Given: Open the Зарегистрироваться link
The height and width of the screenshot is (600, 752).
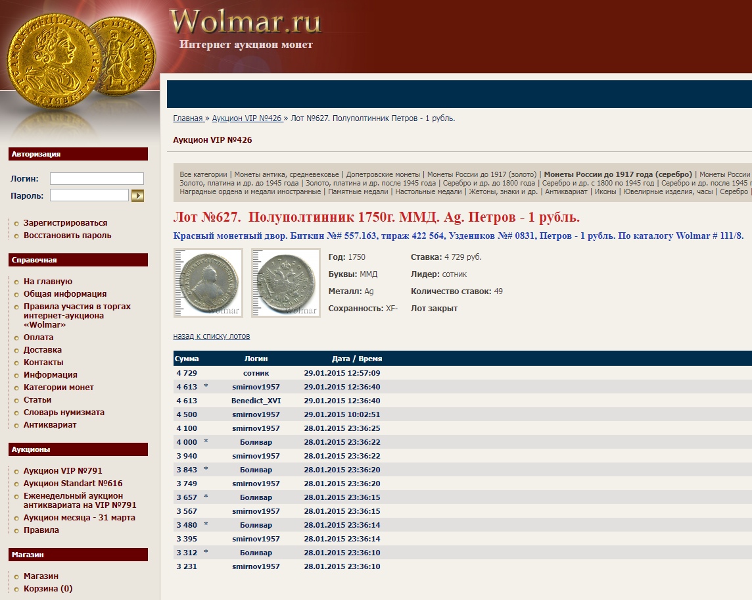Looking at the screenshot, I should pyautogui.click(x=65, y=223).
